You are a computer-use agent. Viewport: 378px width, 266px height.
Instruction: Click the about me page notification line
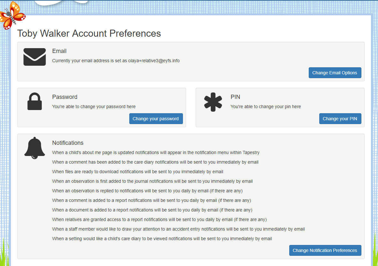[156, 152]
